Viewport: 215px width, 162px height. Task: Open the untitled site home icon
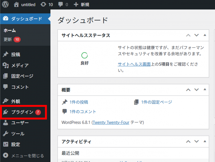point(17,5)
